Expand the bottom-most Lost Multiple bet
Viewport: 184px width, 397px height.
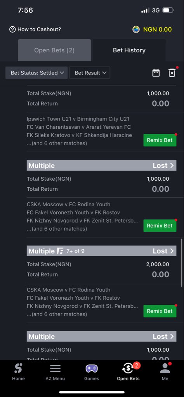pyautogui.click(x=102, y=337)
